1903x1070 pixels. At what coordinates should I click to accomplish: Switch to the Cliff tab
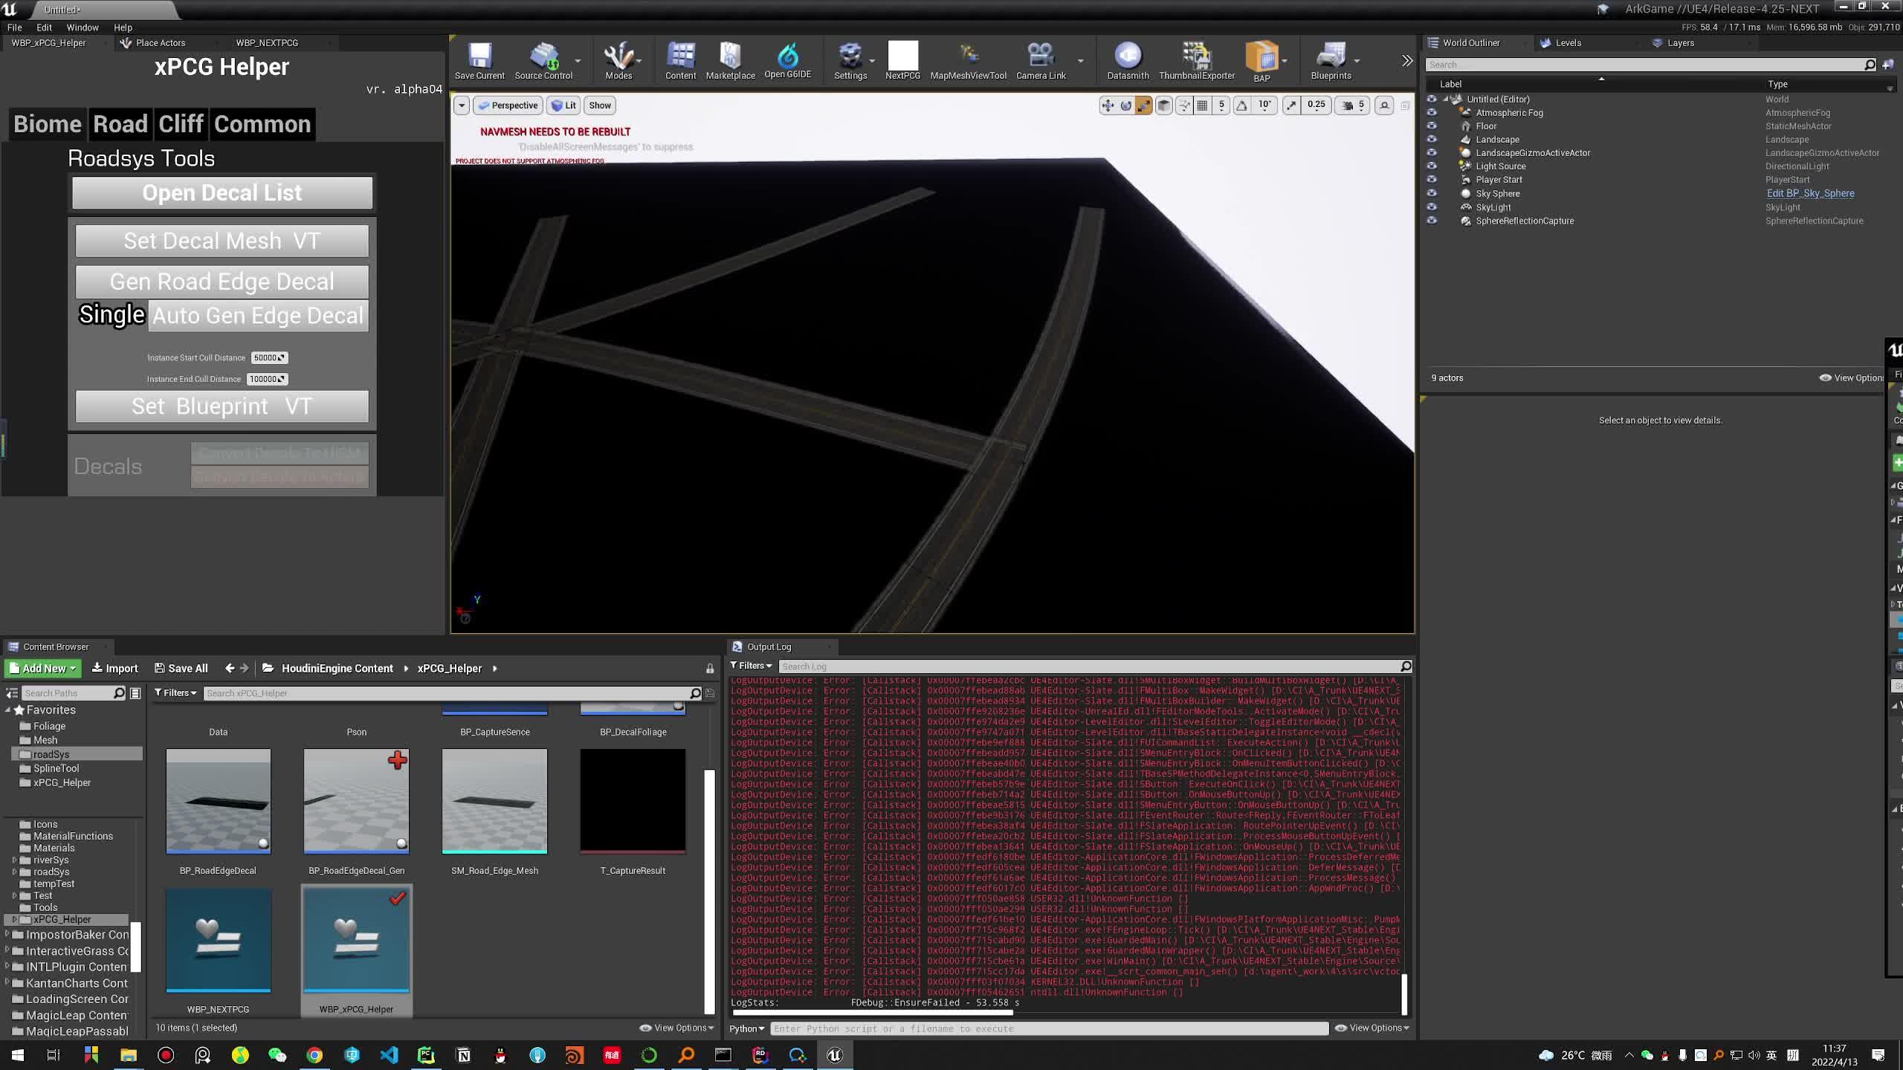[x=181, y=124]
